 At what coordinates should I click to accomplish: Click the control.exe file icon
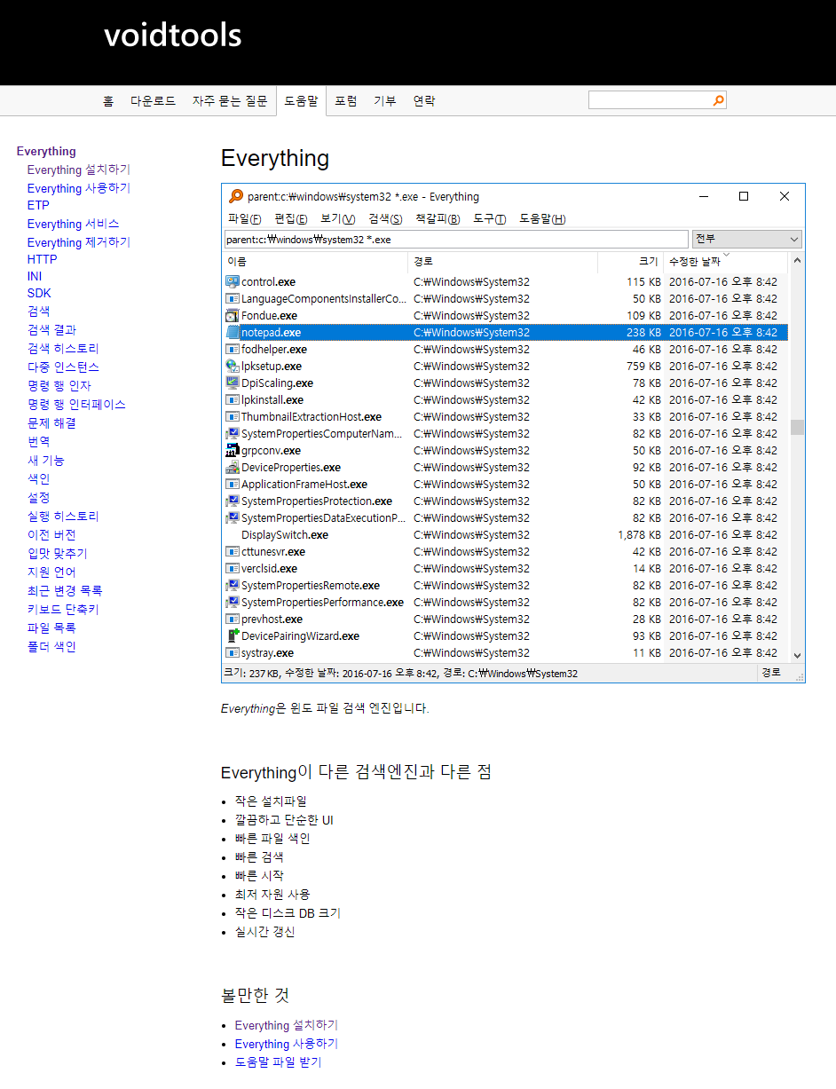point(233,281)
